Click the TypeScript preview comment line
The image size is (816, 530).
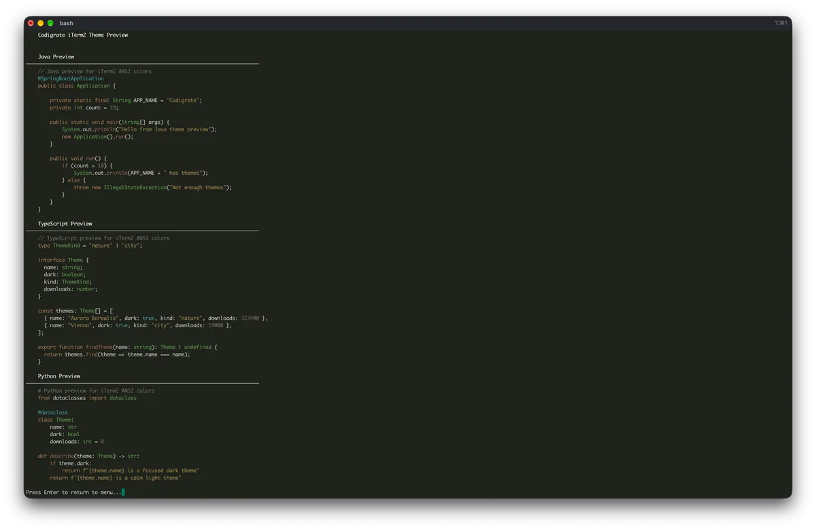103,238
